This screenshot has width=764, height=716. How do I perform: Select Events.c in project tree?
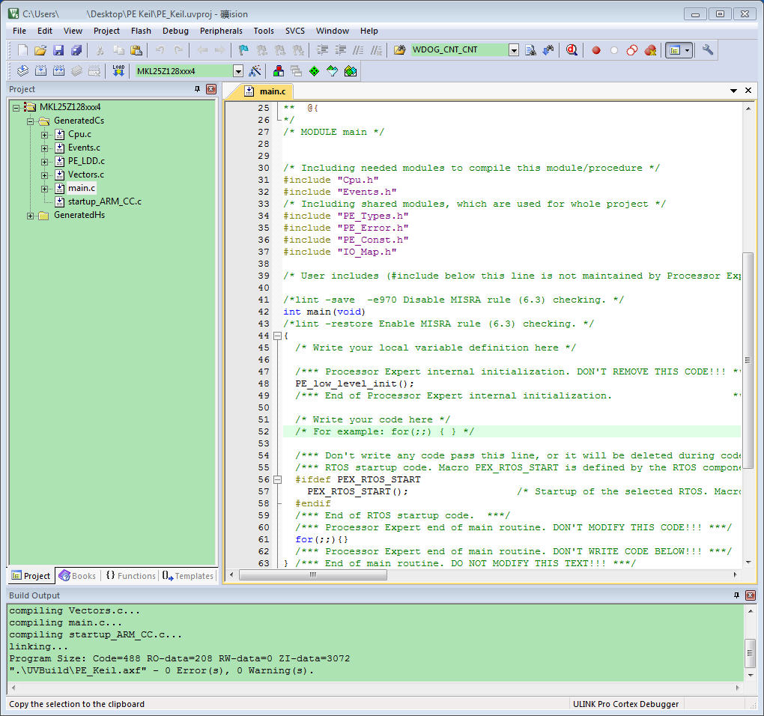click(84, 148)
